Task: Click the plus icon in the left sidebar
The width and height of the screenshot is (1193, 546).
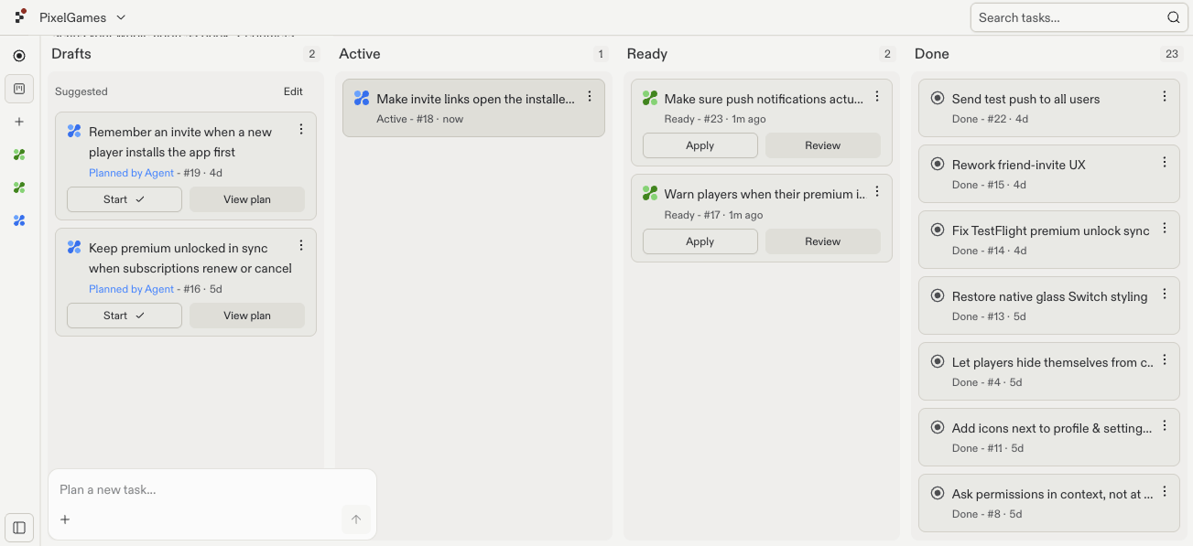Action: click(19, 122)
